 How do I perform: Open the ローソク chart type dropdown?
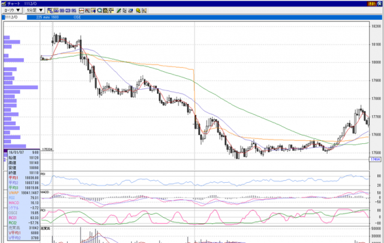point(12,10)
